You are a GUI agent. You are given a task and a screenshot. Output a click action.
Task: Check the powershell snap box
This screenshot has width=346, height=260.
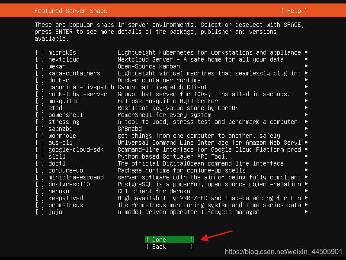[x=40, y=115]
